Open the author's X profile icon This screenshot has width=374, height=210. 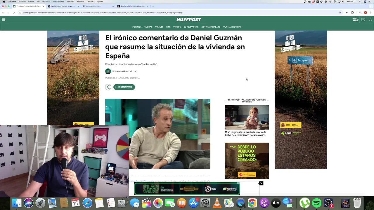(135, 71)
